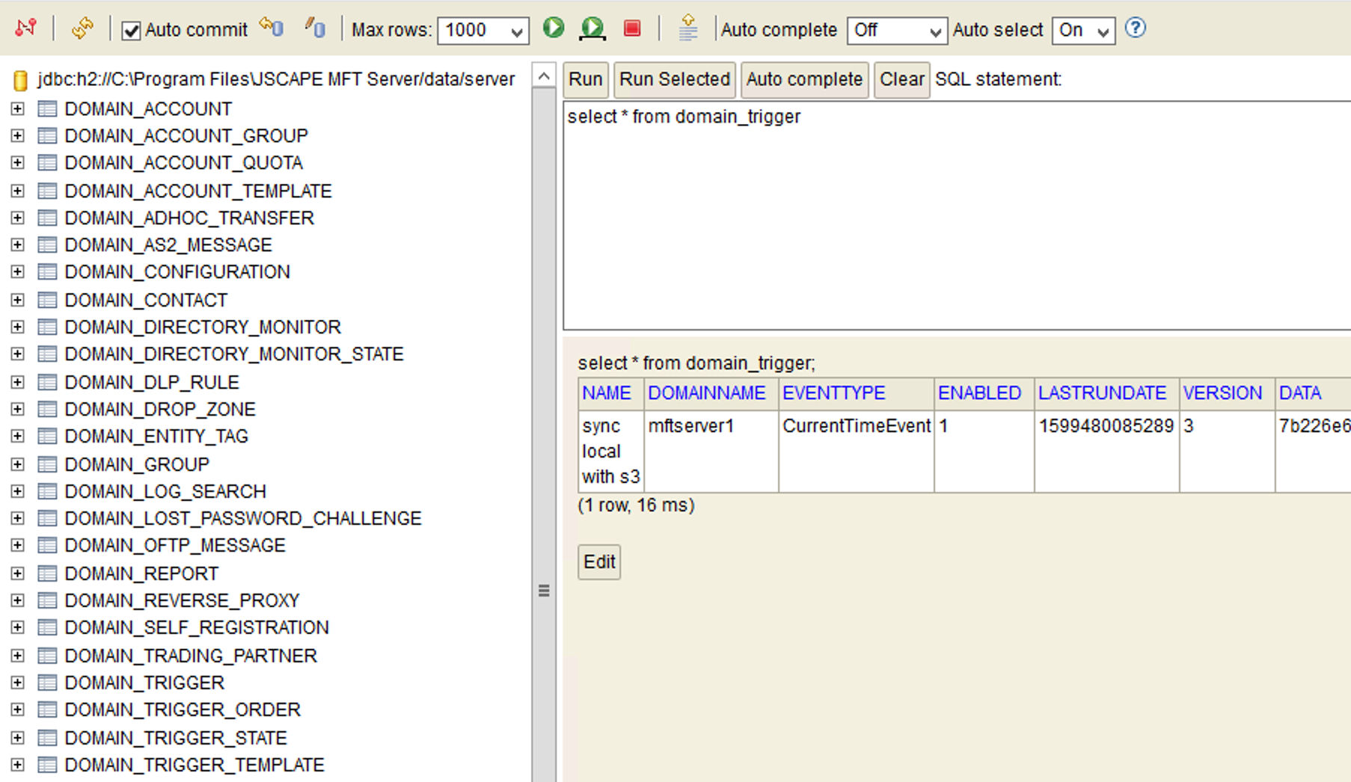Click the DOMAIN_REPORT table icon
Image resolution: width=1351 pixels, height=782 pixels.
(47, 574)
